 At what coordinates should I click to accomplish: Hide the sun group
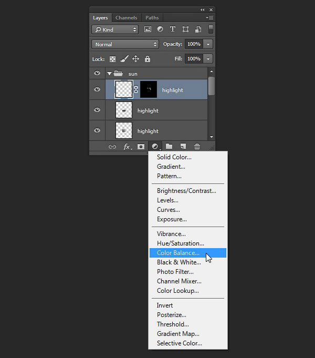[x=97, y=73]
